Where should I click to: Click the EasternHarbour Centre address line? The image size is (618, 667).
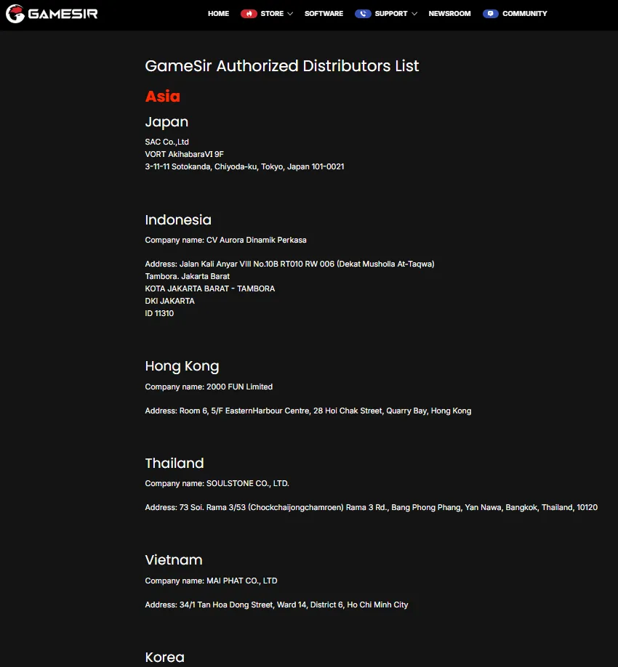308,411
